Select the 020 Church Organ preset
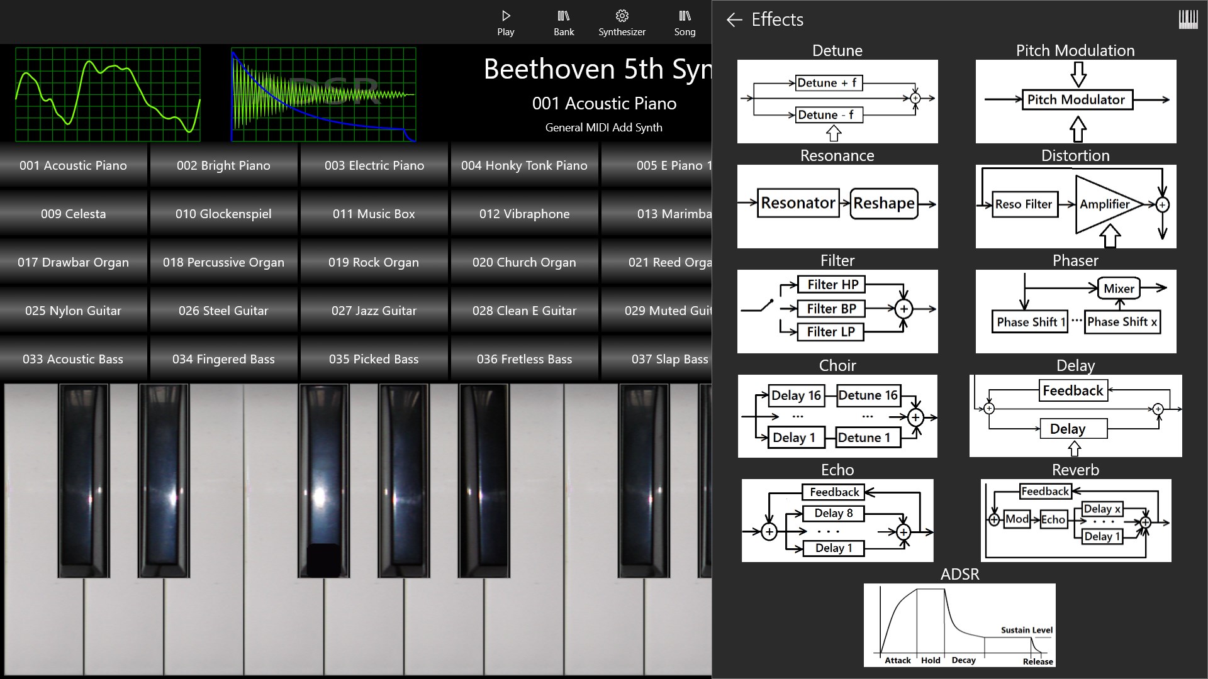Screen dimensions: 1208x679 tap(524, 262)
